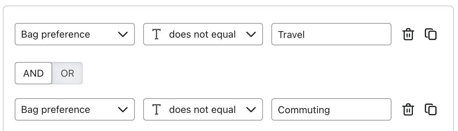Click blank space after Commuting text in field
This screenshot has height=131, width=458.
coord(360,109)
